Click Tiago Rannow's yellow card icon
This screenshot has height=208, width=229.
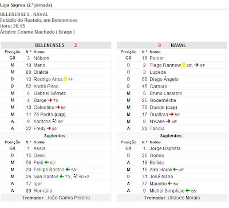coord(183,65)
